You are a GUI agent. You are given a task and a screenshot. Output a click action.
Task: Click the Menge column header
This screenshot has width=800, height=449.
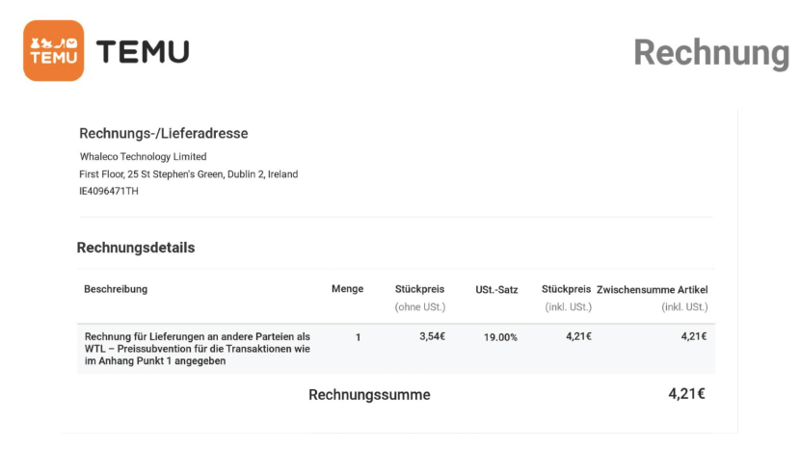(347, 289)
